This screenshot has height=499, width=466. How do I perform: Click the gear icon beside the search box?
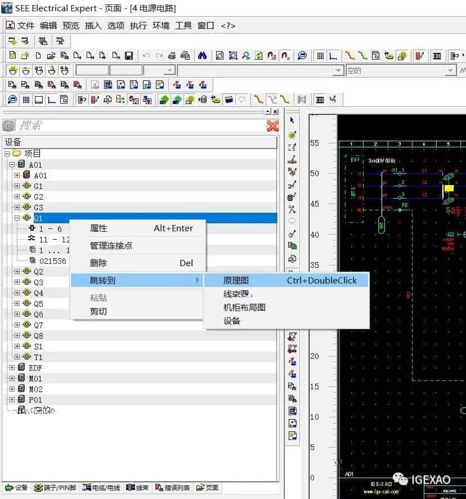[x=8, y=125]
